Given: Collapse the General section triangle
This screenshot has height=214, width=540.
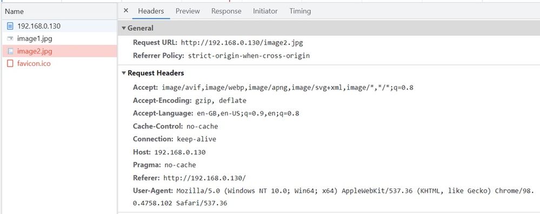Looking at the screenshot, I should point(124,28).
